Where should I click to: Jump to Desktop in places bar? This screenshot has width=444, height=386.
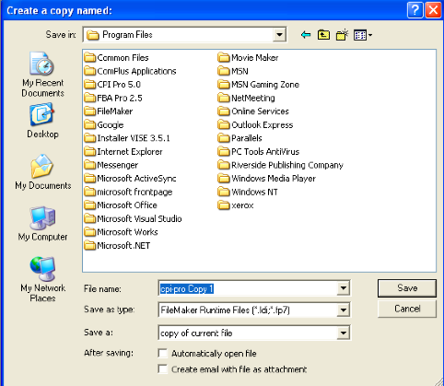[x=42, y=122]
